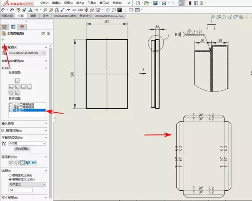
Task: Click the custom scale 1:8 input field
Action: coord(20,190)
